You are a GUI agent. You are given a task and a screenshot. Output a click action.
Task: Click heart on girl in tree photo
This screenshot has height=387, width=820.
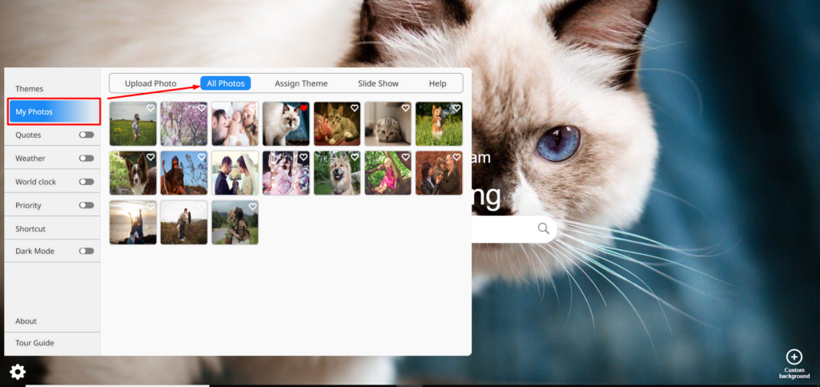pos(405,157)
